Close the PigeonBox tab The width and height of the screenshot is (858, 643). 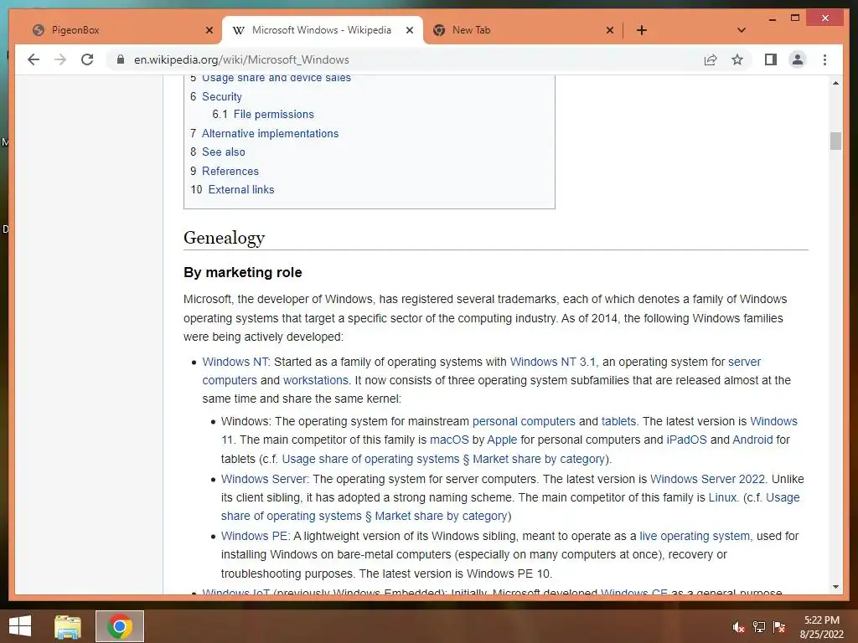point(209,30)
